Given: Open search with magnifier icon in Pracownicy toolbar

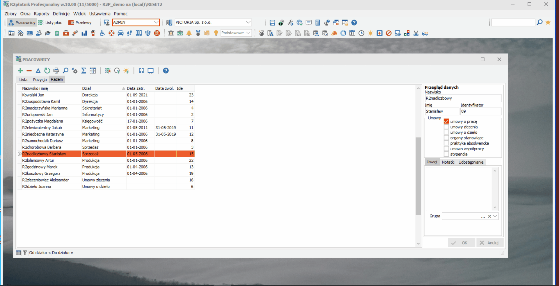Looking at the screenshot, I should (x=65, y=71).
